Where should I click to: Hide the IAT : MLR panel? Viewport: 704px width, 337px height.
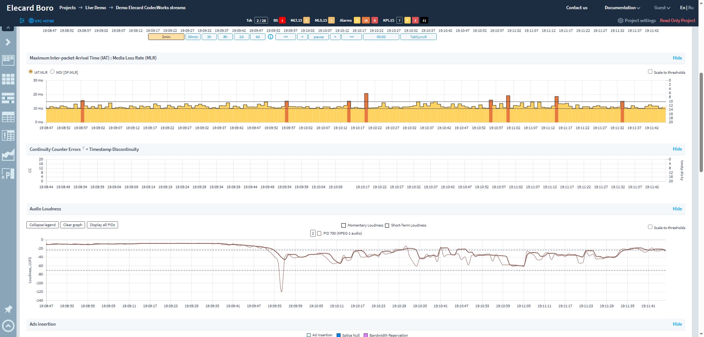click(677, 58)
